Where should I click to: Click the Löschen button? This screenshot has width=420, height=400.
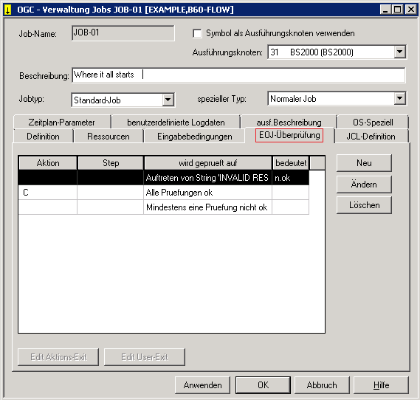coord(364,205)
